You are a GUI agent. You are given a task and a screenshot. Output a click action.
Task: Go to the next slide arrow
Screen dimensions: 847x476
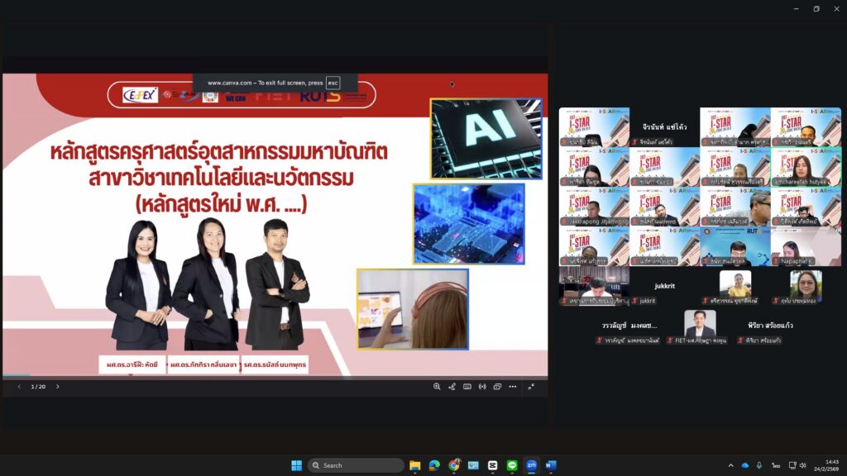(x=57, y=387)
